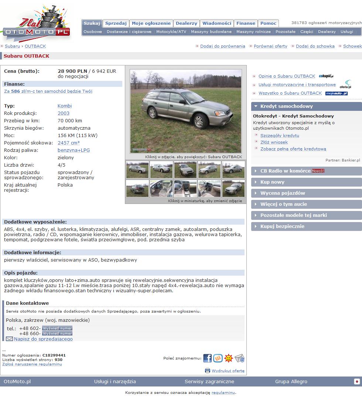Click the mojeauto.pl logo
The height and width of the screenshot is (402, 362).
(337, 93)
